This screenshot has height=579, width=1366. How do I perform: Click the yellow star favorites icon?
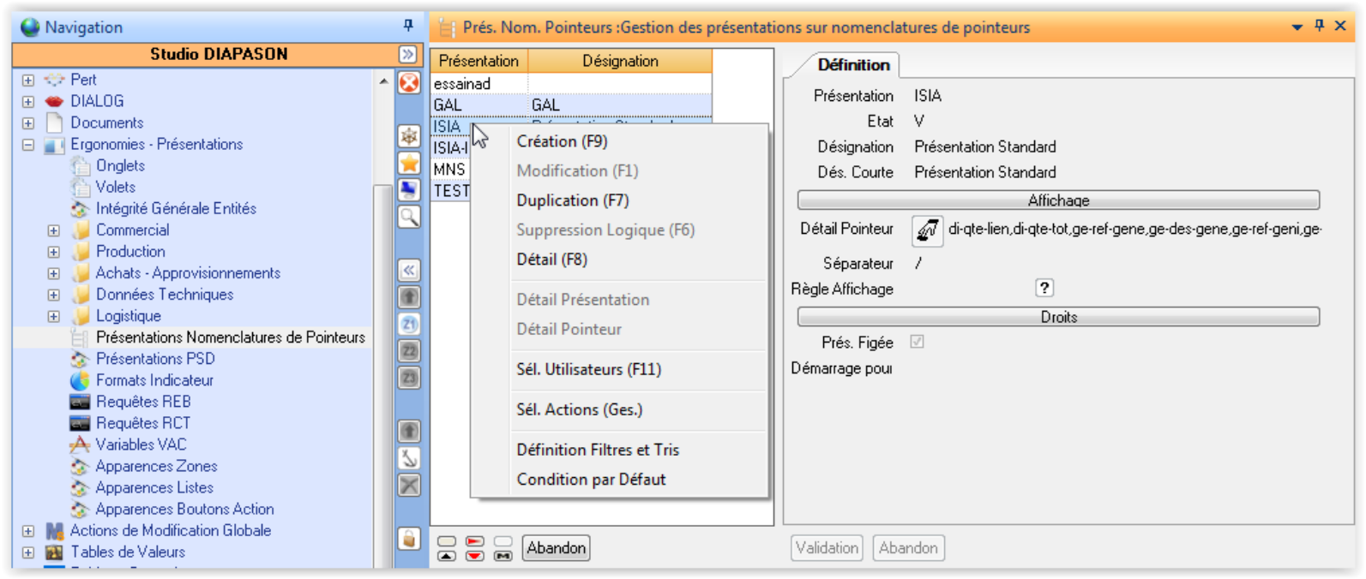(x=410, y=163)
